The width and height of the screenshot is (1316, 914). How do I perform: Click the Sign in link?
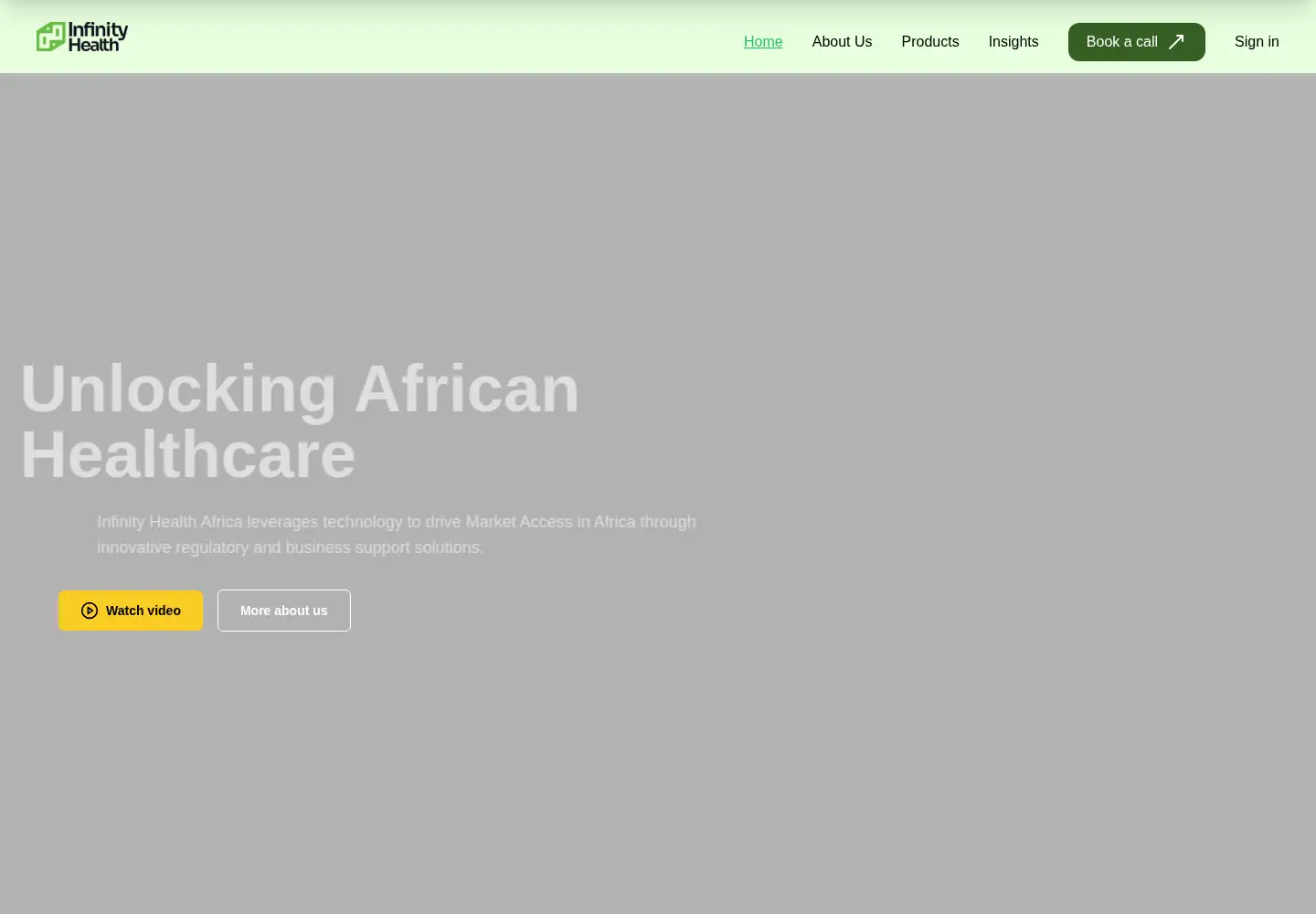tap(1257, 42)
